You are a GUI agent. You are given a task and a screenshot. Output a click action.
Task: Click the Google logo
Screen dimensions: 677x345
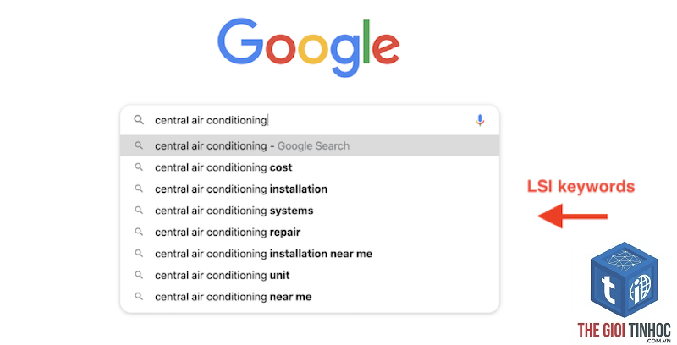[308, 47]
